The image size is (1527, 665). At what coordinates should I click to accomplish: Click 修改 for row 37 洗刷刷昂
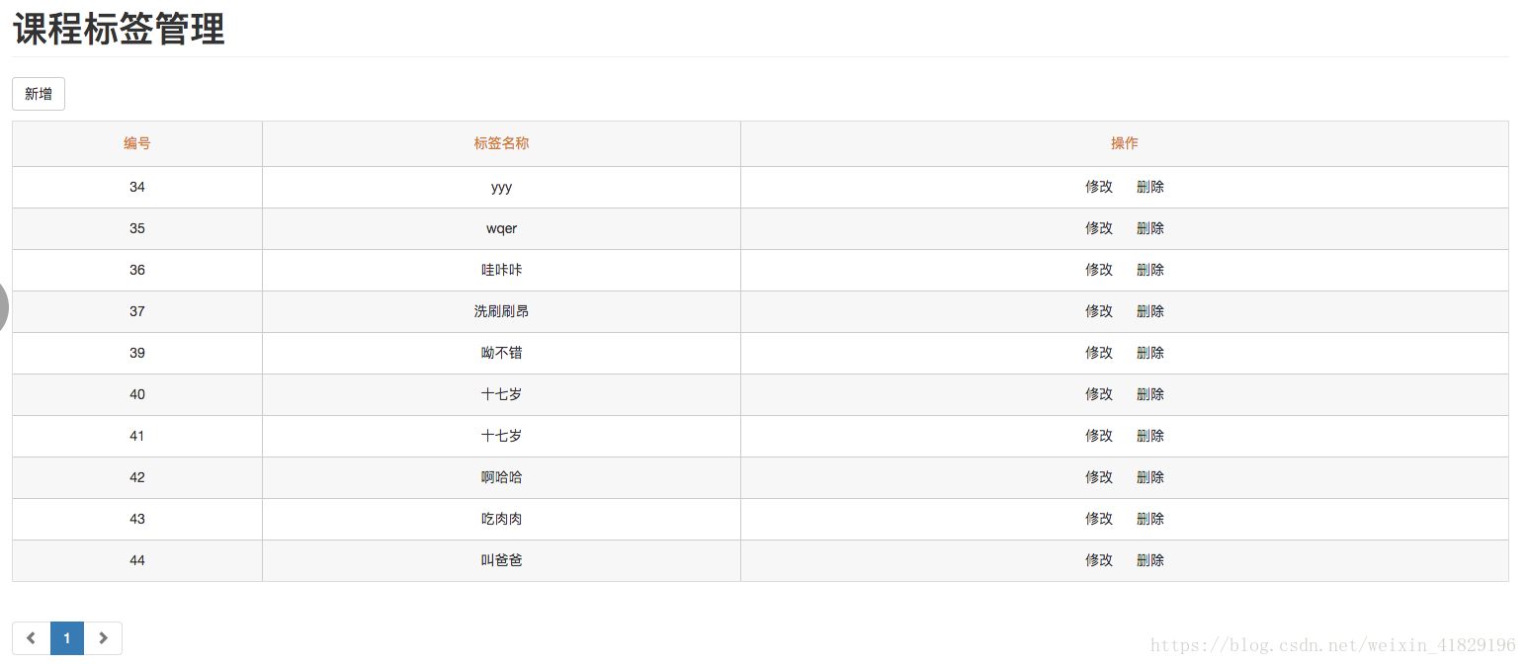[1099, 311]
